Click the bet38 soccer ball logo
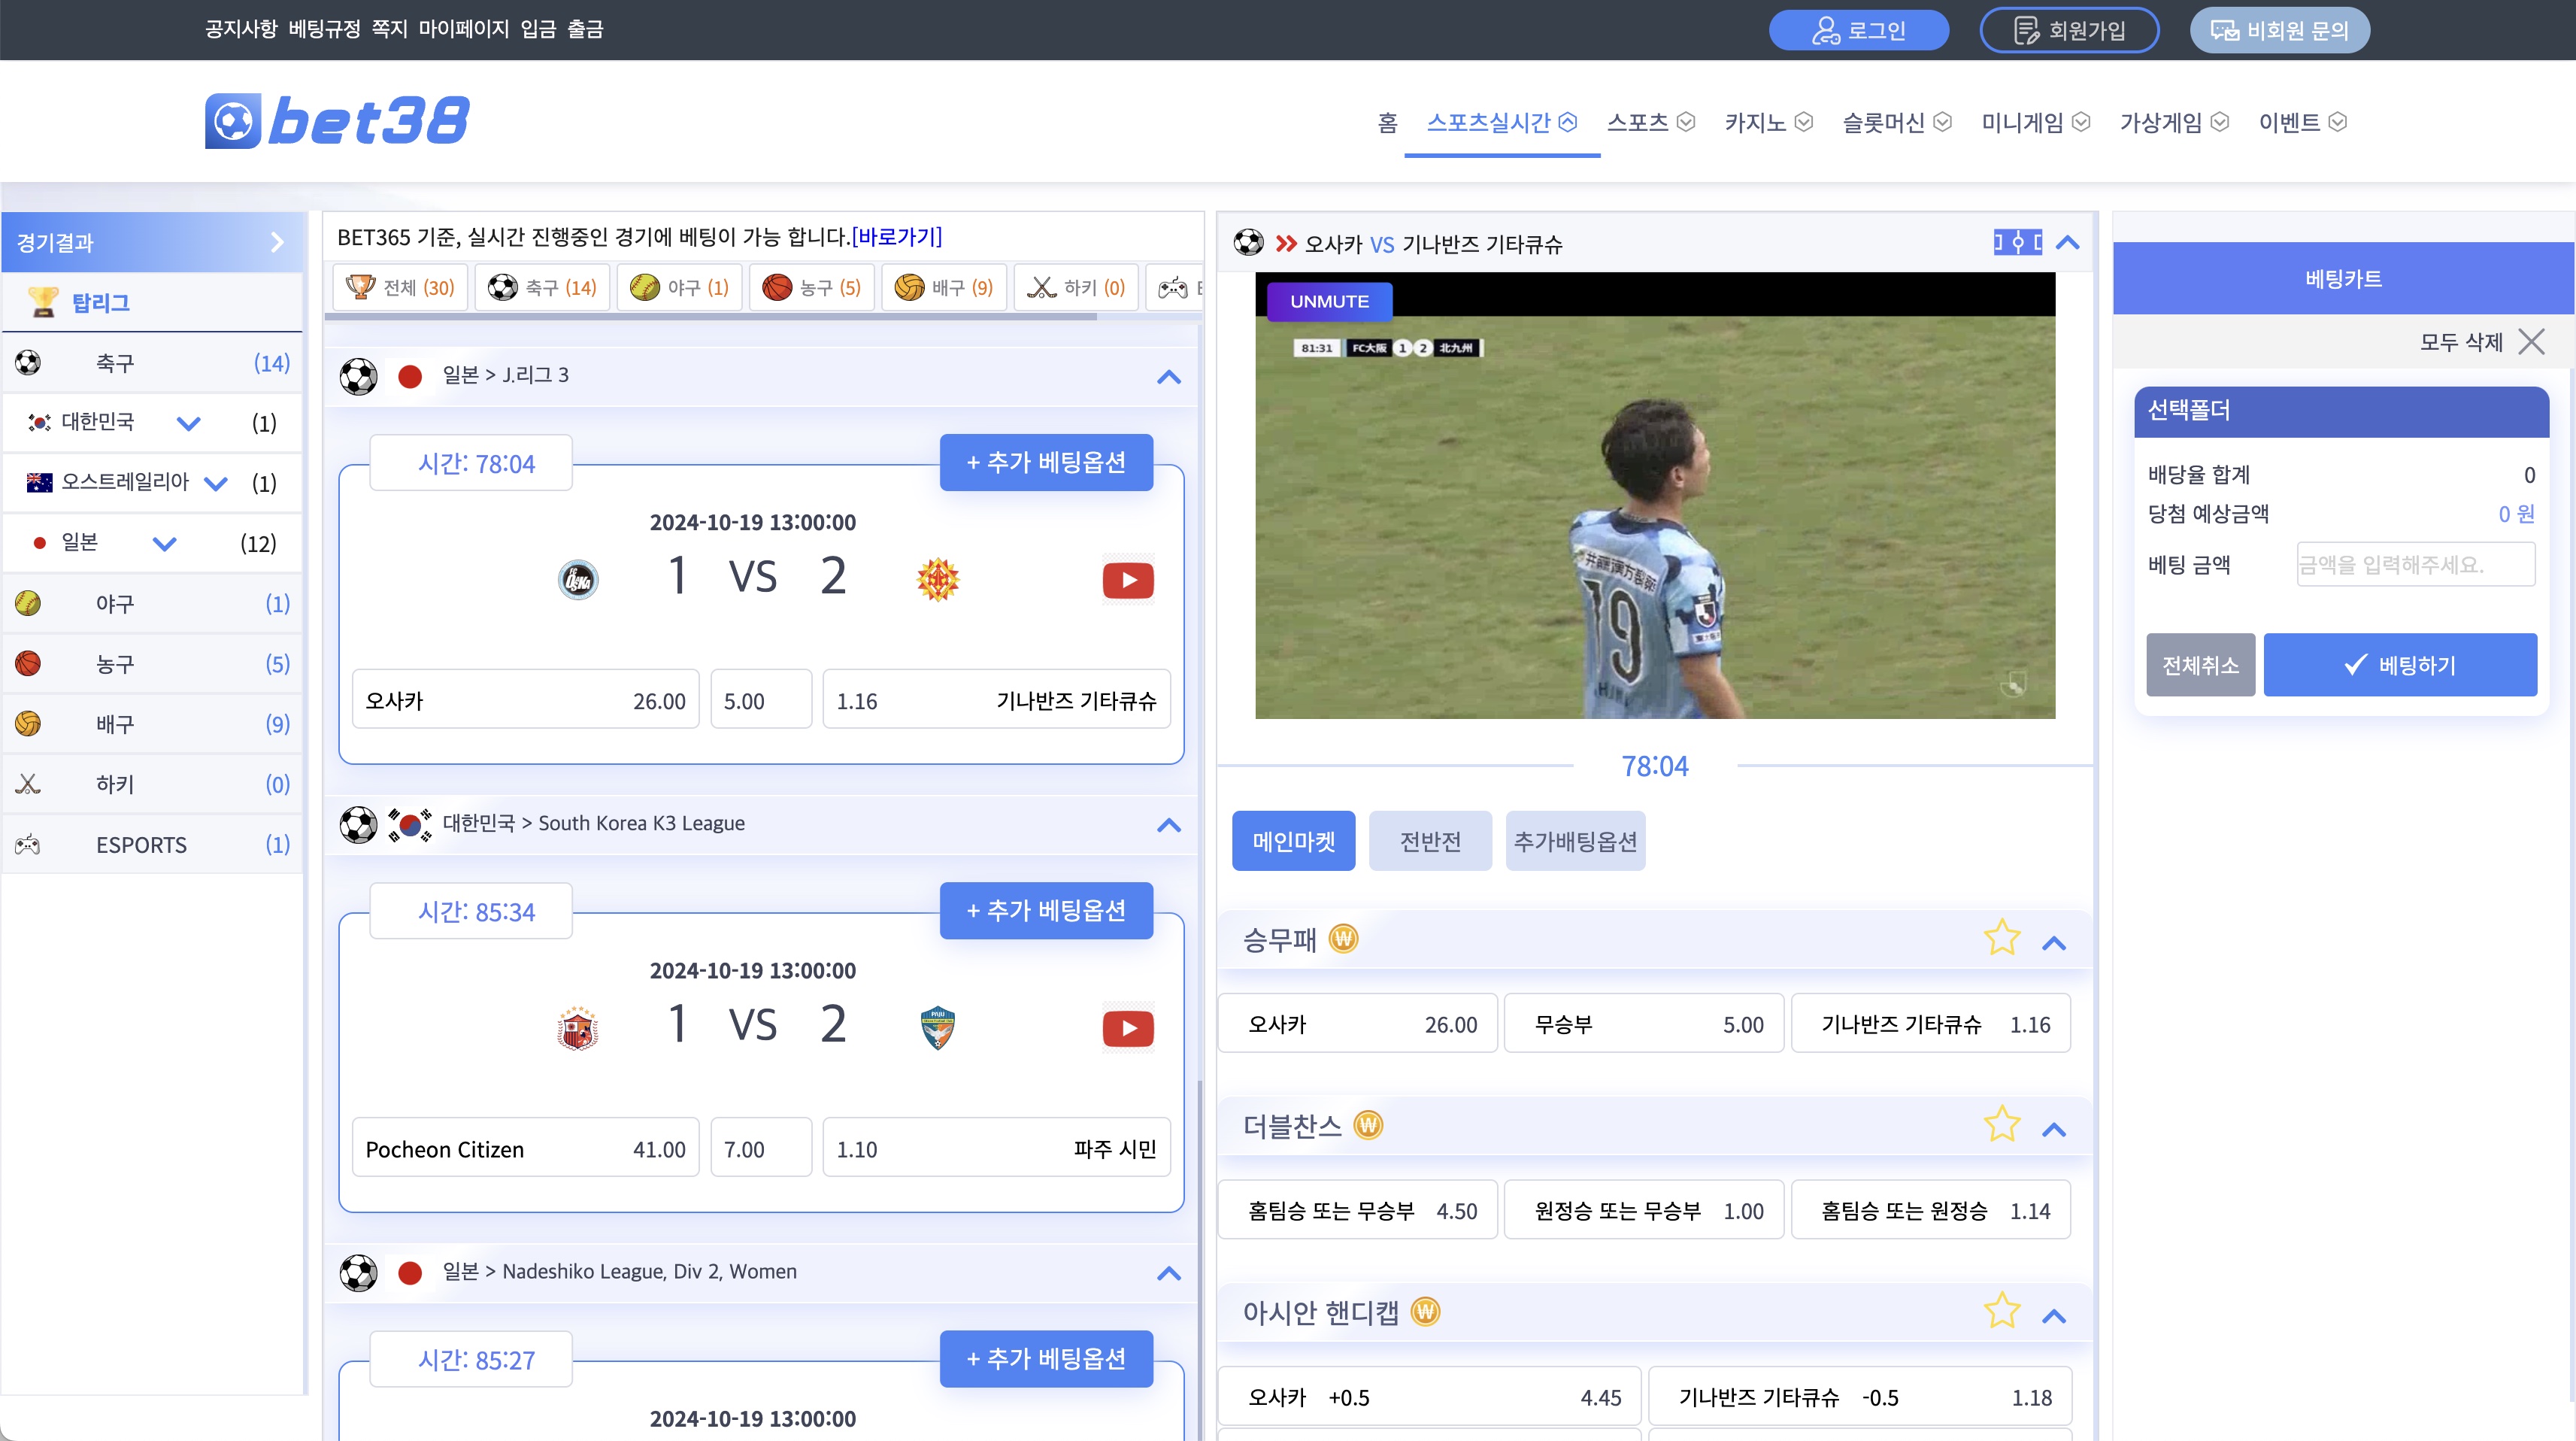This screenshot has width=2576, height=1441. click(x=233, y=122)
